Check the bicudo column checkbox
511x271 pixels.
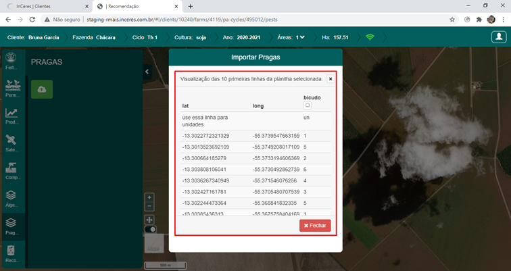coord(308,105)
